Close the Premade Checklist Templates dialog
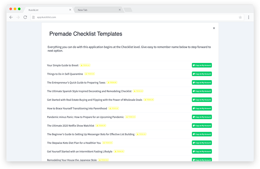The width and height of the screenshot is (260, 169). 214,28
